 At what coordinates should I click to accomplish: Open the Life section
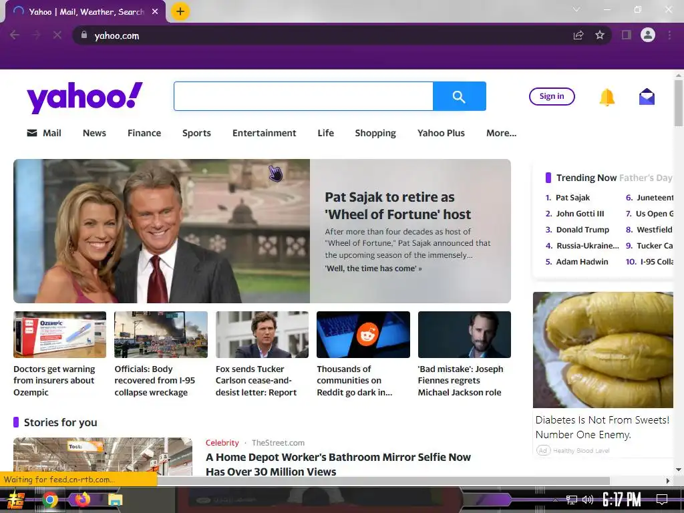tap(325, 133)
